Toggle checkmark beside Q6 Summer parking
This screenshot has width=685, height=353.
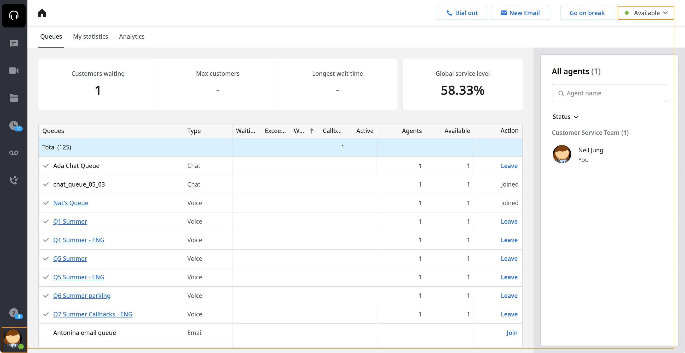coord(46,296)
